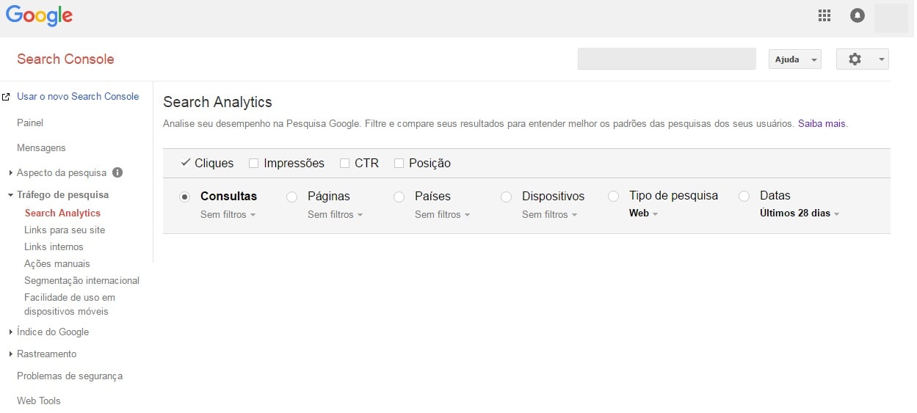
Task: Enable the CTR checkbox
Action: 344,164
